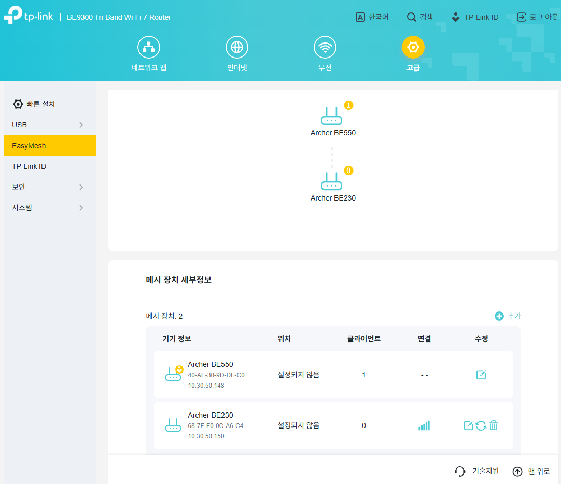Screen dimensions: 561x484
Task: Click Archer BE230 device icon in table
Action: pyautogui.click(x=173, y=425)
